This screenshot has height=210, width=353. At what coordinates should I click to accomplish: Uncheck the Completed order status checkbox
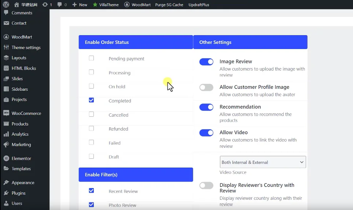coord(91,100)
